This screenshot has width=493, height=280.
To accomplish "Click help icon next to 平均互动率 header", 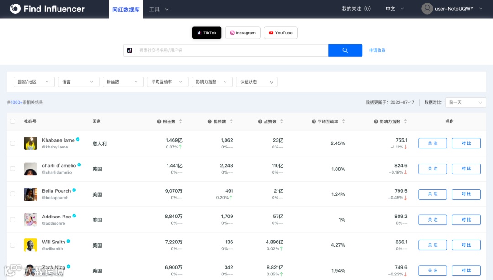I will [x=314, y=122].
